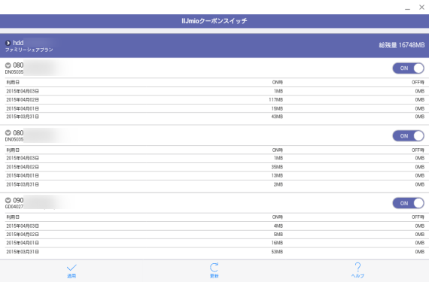Toggle coupon switch for 080 line with 35MB
This screenshot has height=282, width=429.
point(408,136)
